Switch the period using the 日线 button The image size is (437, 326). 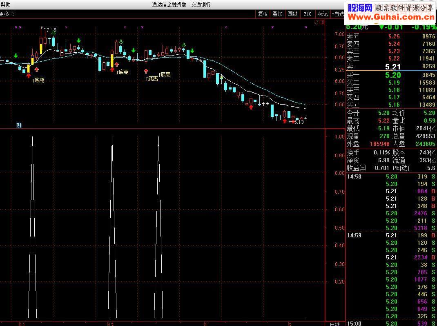(334, 324)
